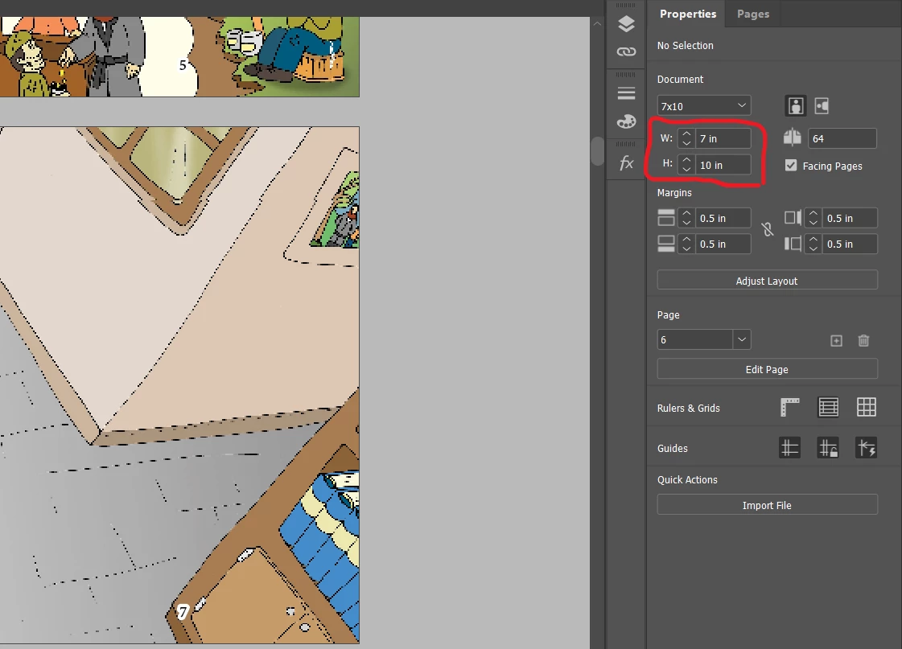Click the outside margin icon
Image resolution: width=902 pixels, height=649 pixels.
click(x=793, y=244)
